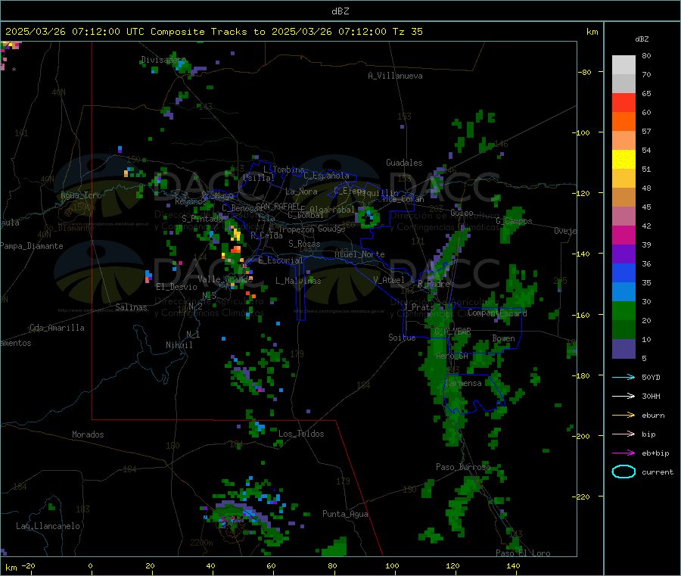The image size is (681, 576).
Task: Click the dBZ title at window top
Action: pyautogui.click(x=340, y=11)
